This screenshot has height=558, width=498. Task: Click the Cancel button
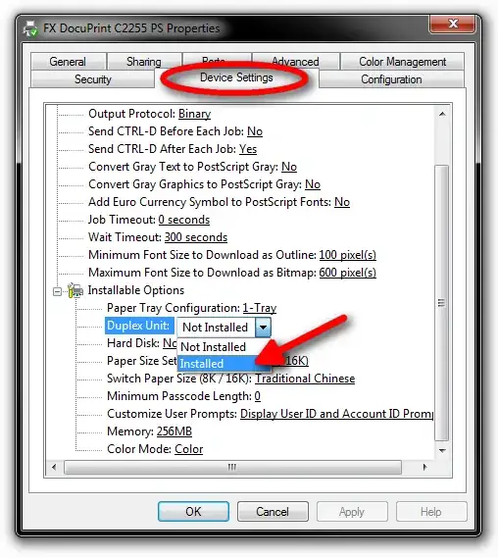pyautogui.click(x=273, y=512)
